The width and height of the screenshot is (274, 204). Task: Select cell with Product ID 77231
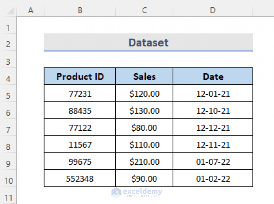[80, 94]
